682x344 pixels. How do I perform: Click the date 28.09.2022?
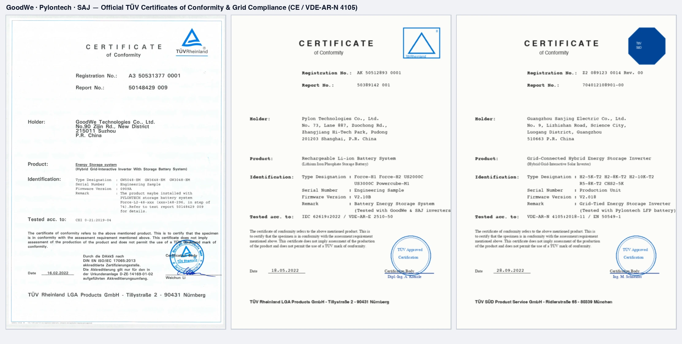click(510, 271)
